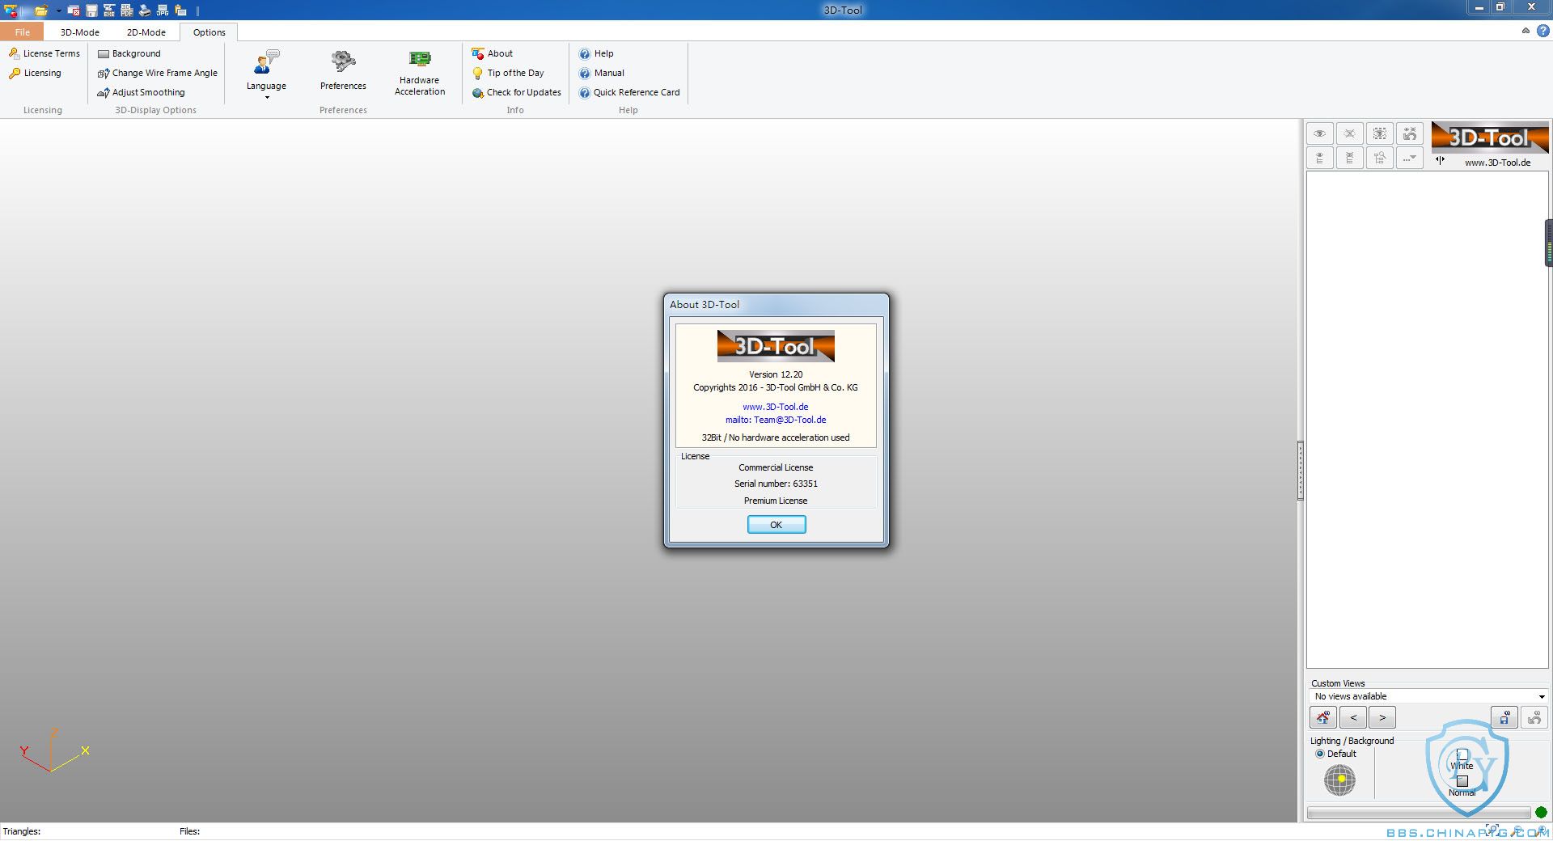This screenshot has width=1553, height=841.
Task: Click the empty model tree list area
Action: point(1427,420)
